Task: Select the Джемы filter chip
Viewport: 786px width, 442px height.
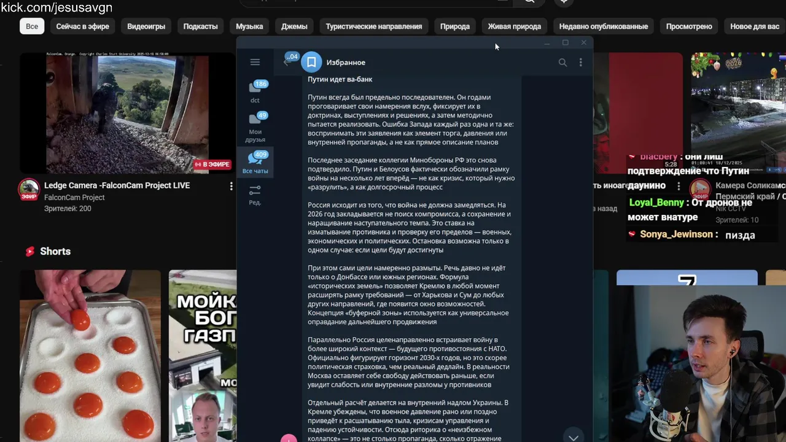Action: click(x=294, y=26)
